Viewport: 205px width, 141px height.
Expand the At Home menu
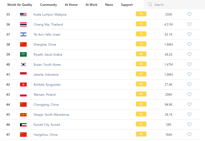[71, 5]
